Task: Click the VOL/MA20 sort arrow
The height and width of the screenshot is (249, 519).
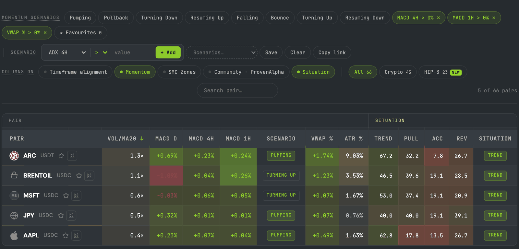Action: 142,139
